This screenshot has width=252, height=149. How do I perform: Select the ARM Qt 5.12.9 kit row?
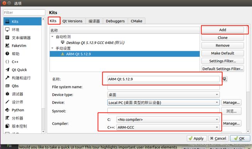(x=125, y=54)
